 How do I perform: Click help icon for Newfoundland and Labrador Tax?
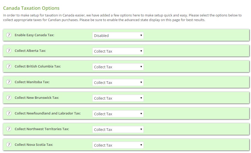(x=9, y=113)
